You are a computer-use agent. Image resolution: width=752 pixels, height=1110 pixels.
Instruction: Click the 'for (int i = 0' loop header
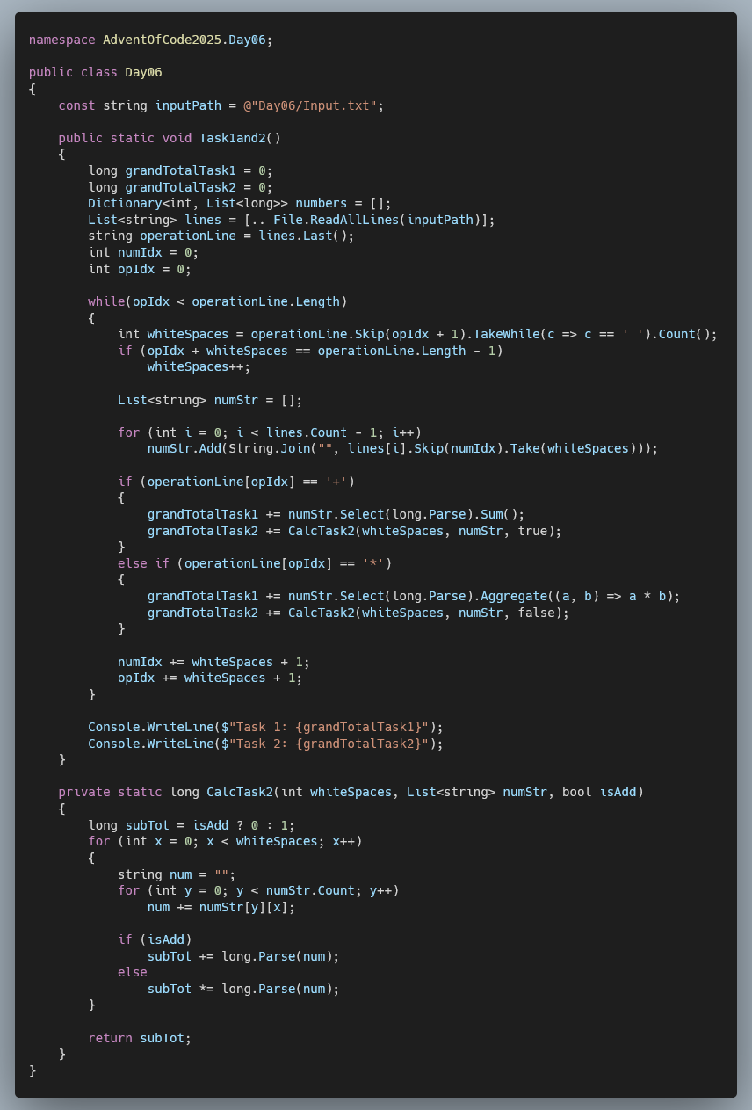pyautogui.click(x=269, y=432)
